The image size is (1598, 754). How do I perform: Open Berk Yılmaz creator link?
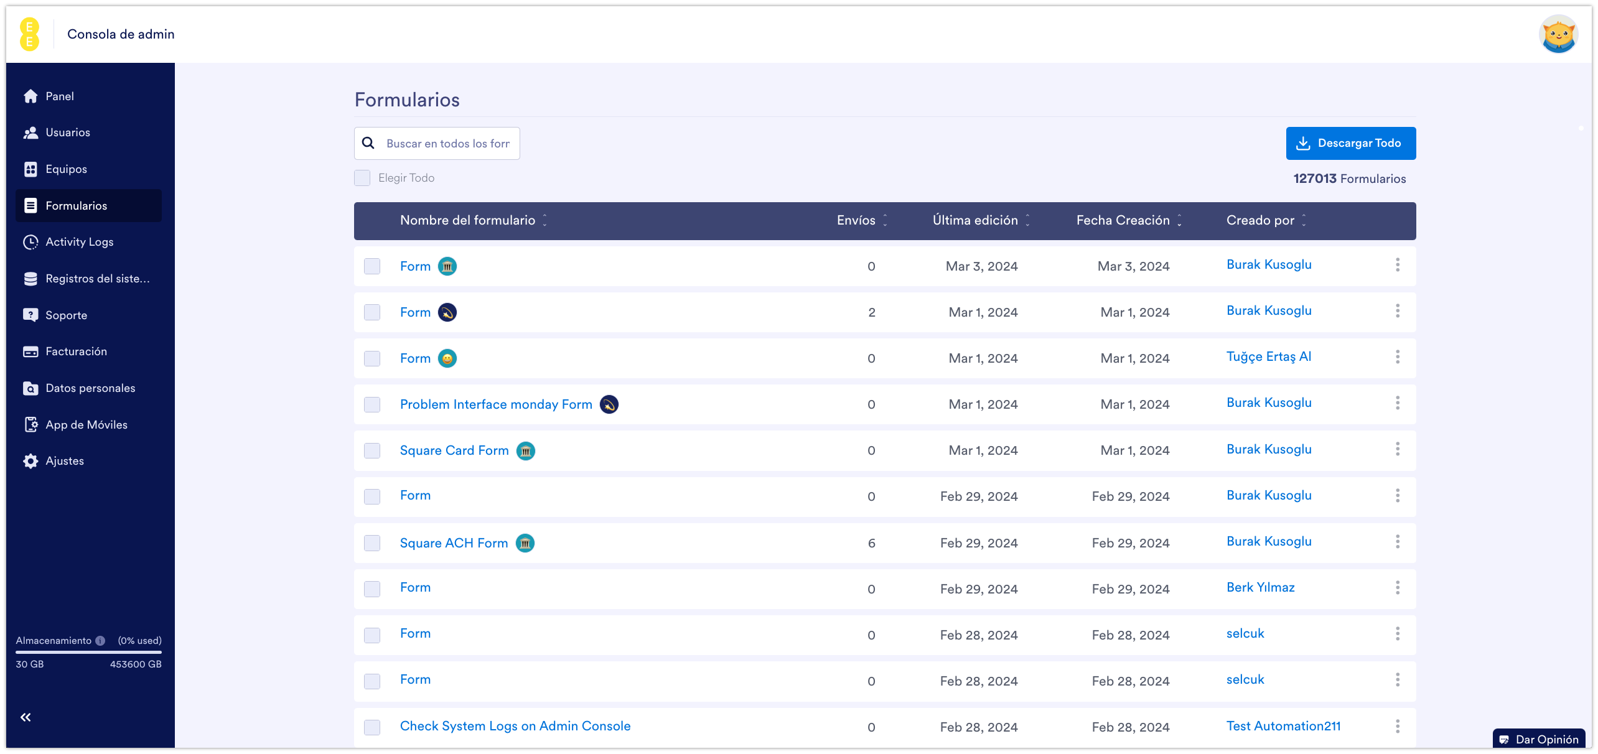pyautogui.click(x=1260, y=587)
